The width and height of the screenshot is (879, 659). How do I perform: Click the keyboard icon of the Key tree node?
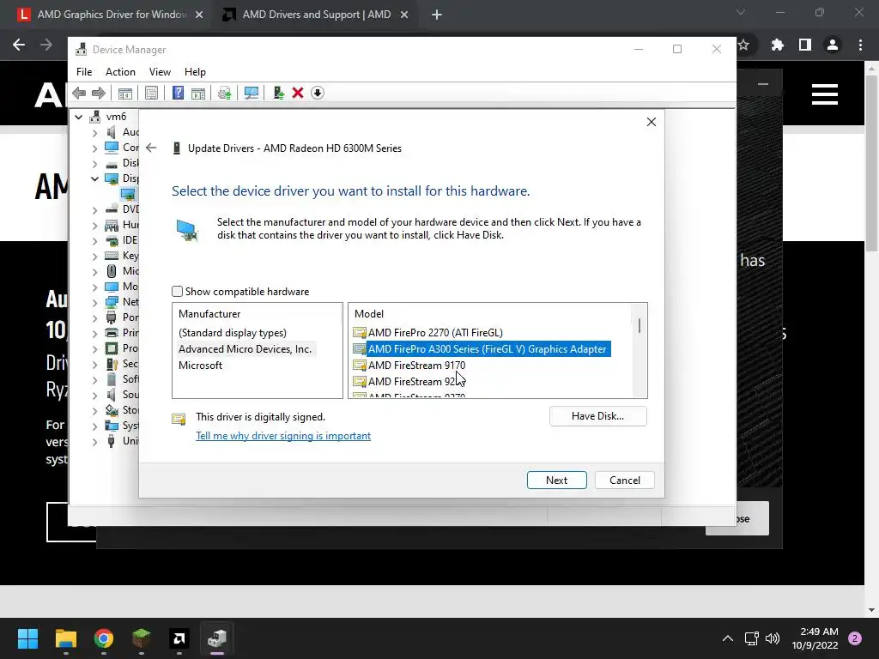112,256
